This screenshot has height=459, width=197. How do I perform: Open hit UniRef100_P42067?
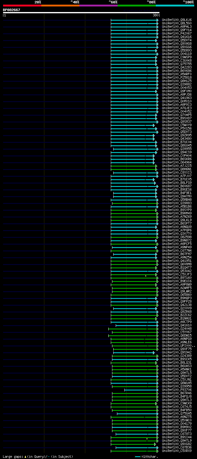(177, 34)
